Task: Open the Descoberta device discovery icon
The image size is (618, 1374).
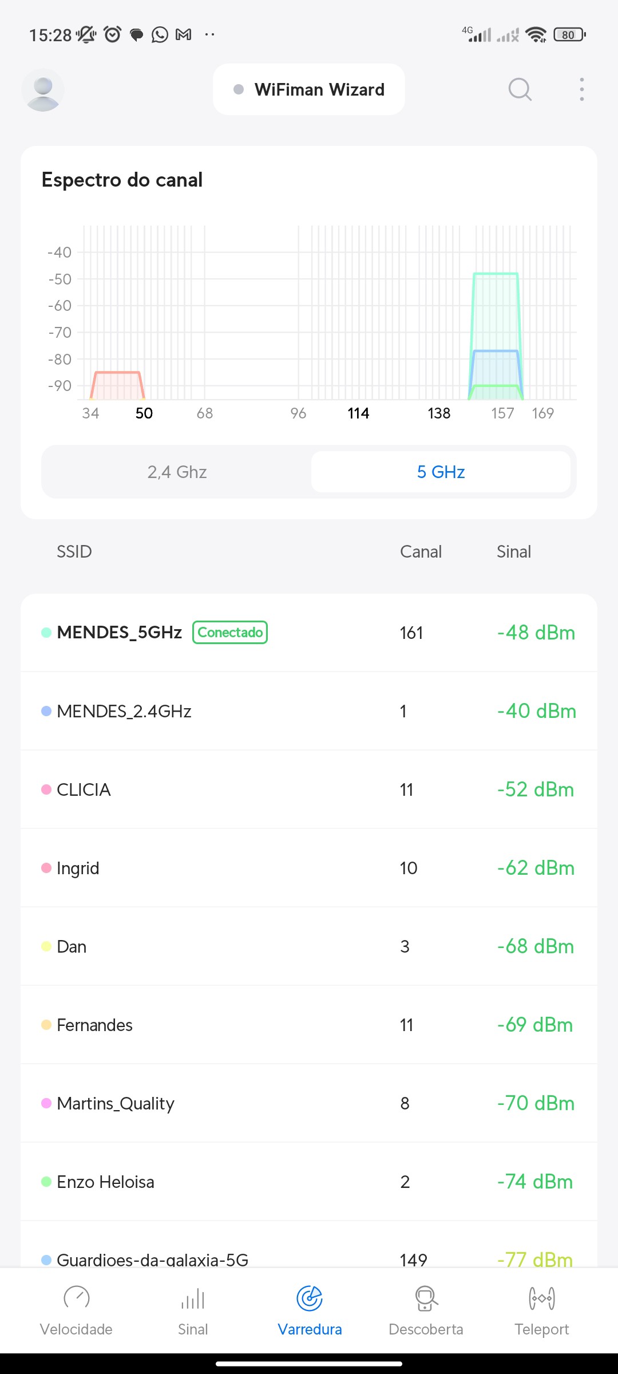Action: (426, 1298)
